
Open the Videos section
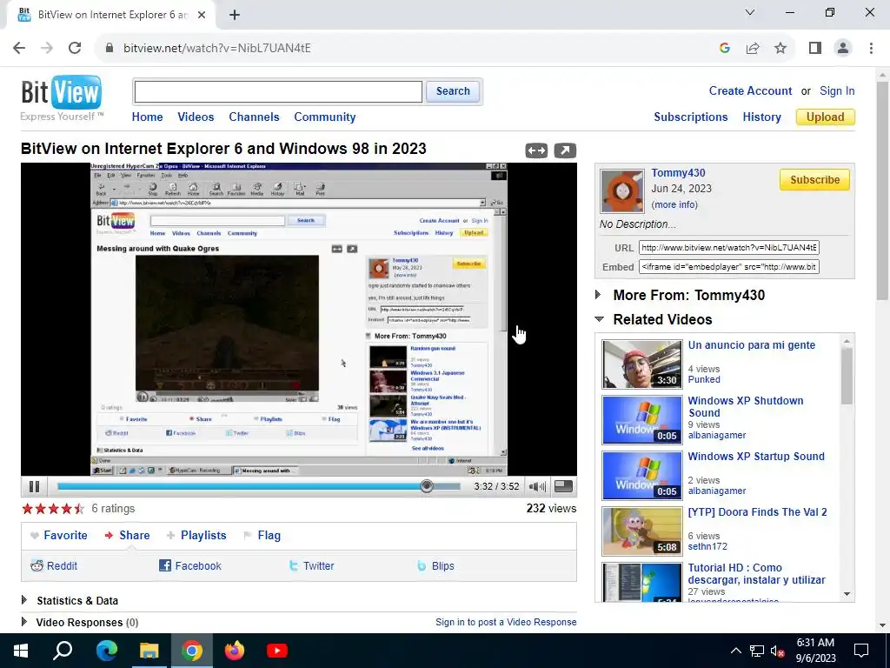196,117
